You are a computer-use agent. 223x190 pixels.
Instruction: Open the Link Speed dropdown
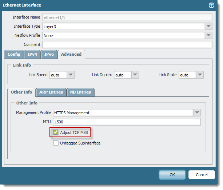62,75
